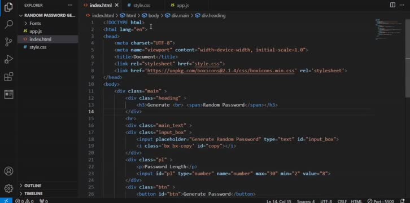The height and width of the screenshot is (203, 410).
Task: Click the Port : 5500 Live Server indicator
Action: pos(381,201)
